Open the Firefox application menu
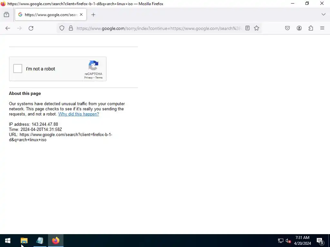This screenshot has width=330, height=247. tap(322, 28)
